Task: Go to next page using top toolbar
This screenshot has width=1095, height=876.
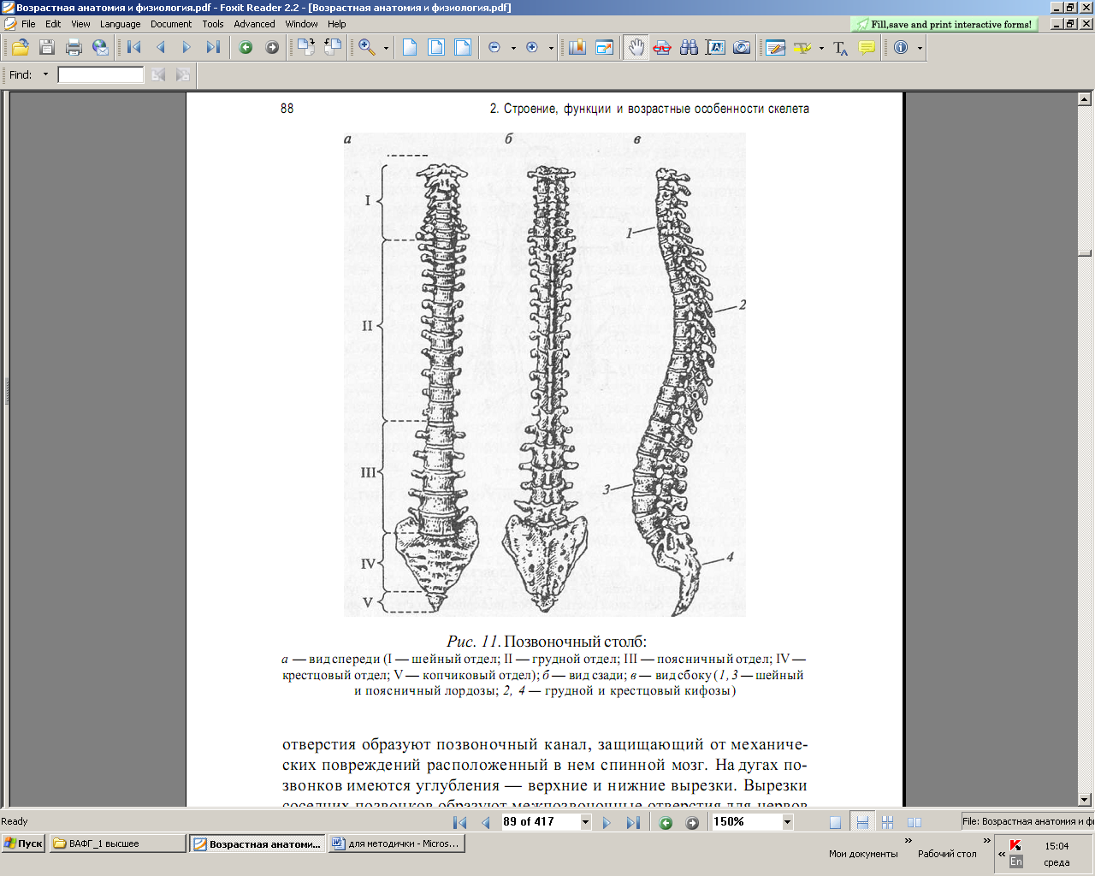Action: [186, 48]
